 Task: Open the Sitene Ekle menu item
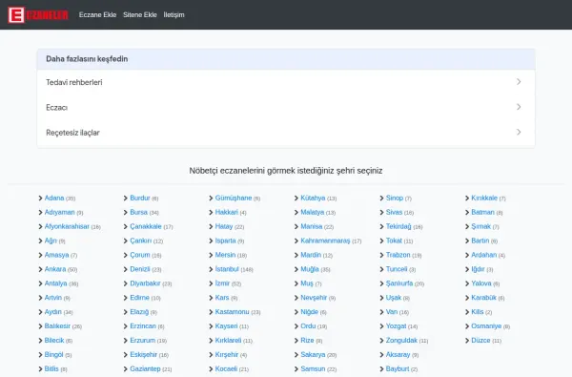[140, 15]
